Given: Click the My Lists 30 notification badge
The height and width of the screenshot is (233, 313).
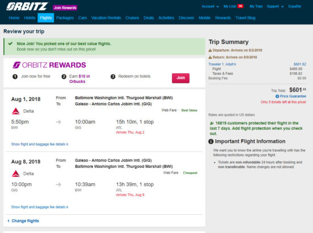Looking at the screenshot, I should [x=240, y=6].
